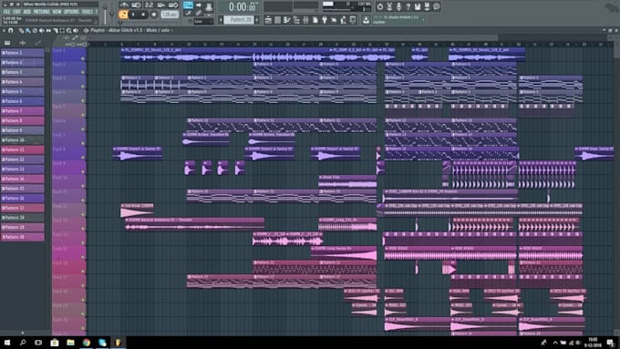Open the piano roll icon

coord(287,20)
